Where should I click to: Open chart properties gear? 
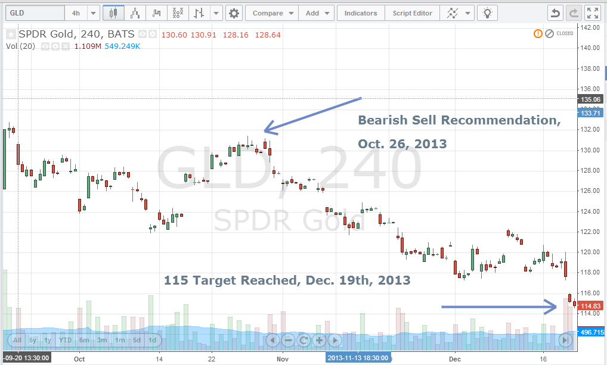[234, 13]
